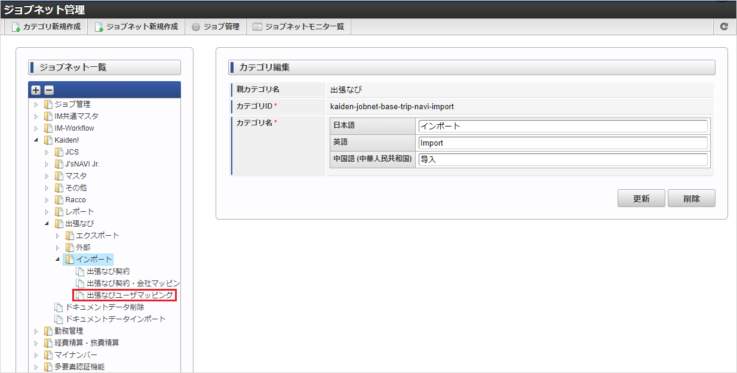Expand the ジョブ管理 tree node arrow
Screen dimensions: 737x373
(36, 104)
